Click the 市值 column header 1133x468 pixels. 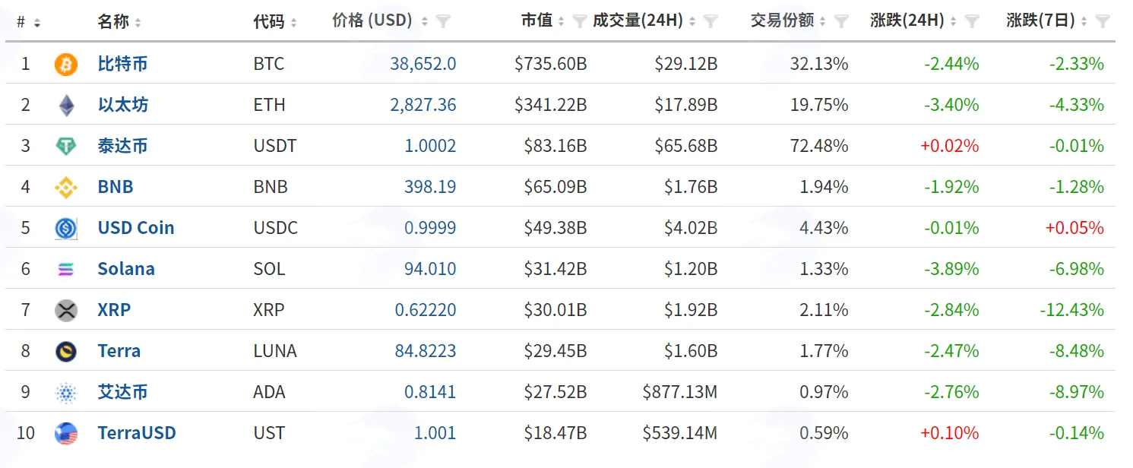coord(536,21)
